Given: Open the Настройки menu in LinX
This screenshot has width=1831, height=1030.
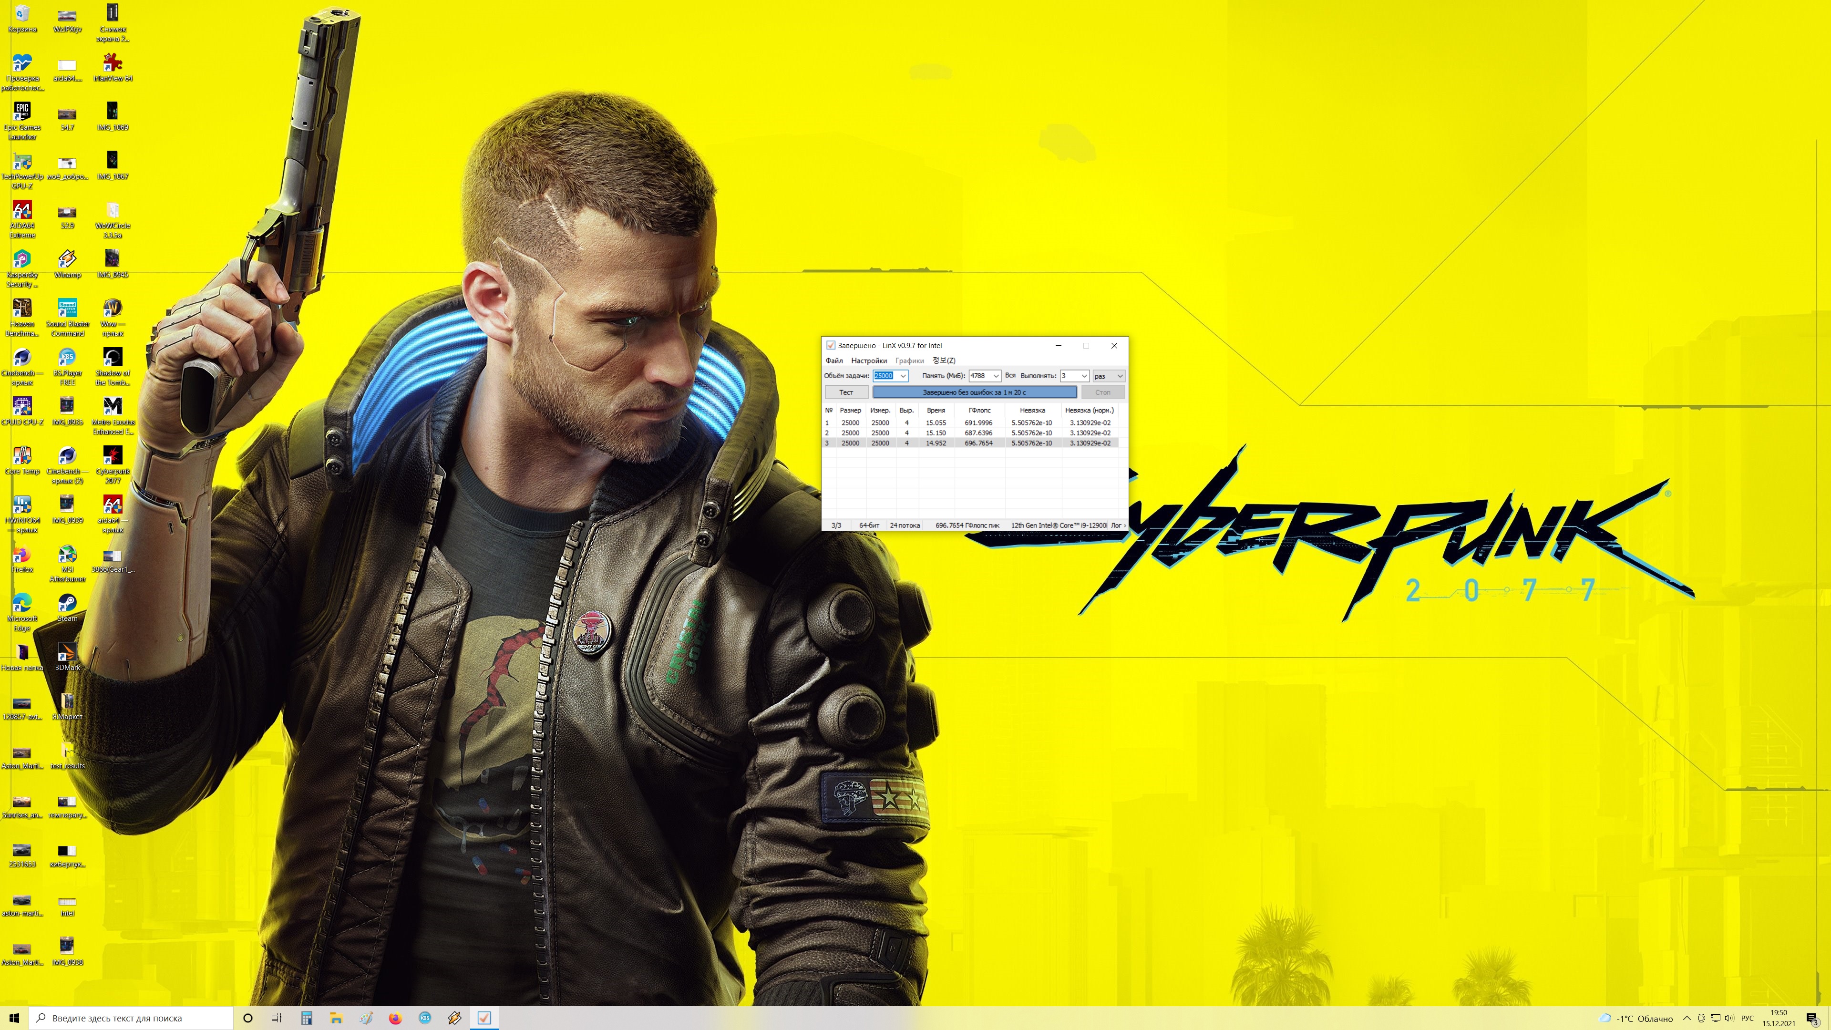Looking at the screenshot, I should [869, 360].
